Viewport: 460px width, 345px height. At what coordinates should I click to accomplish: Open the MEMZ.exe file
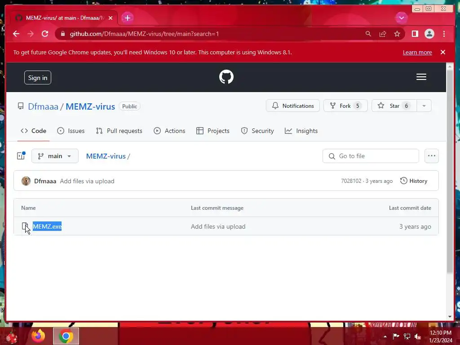click(47, 226)
